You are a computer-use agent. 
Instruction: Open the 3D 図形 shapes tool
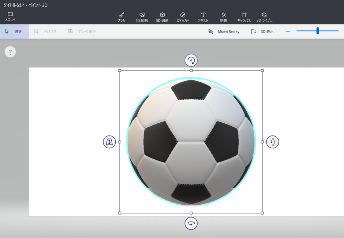tap(162, 17)
